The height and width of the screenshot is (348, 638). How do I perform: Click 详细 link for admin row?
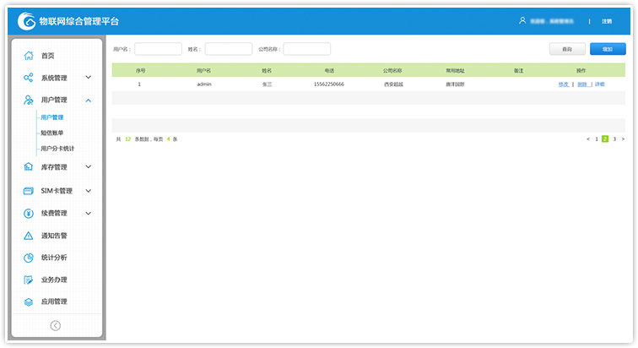click(600, 84)
